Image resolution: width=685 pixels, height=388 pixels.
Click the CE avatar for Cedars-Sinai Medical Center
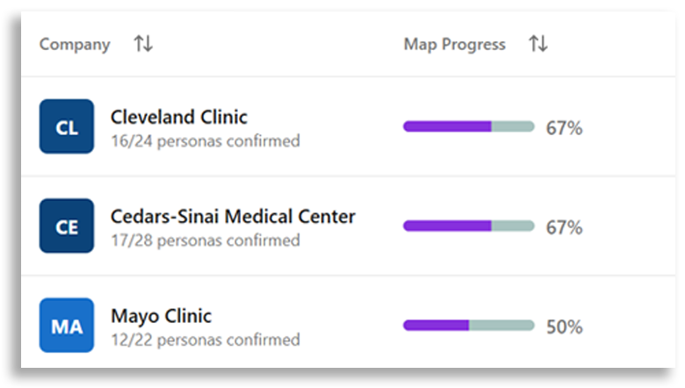coord(67,226)
